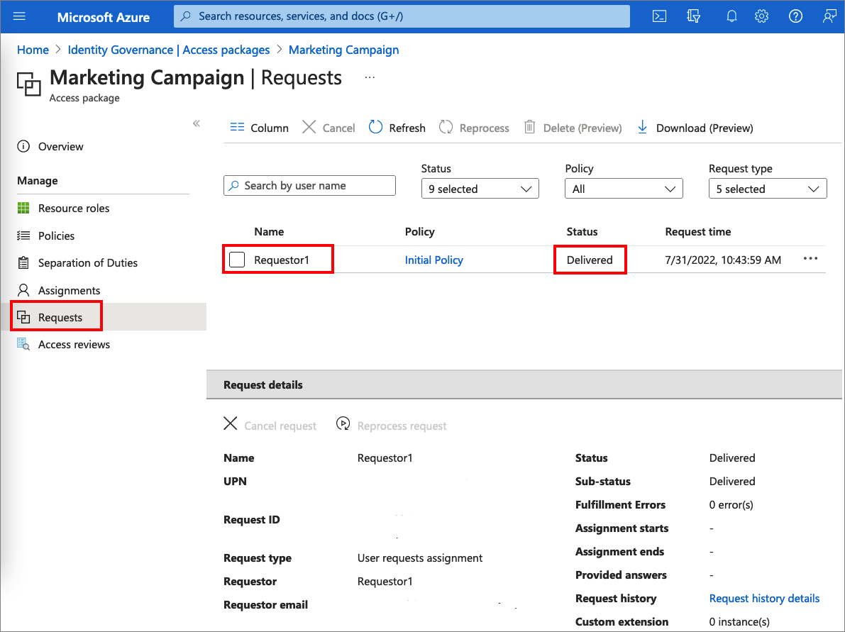Viewport: 845px width, 632px height.
Task: Expand the Status filter dropdown
Action: pyautogui.click(x=480, y=189)
